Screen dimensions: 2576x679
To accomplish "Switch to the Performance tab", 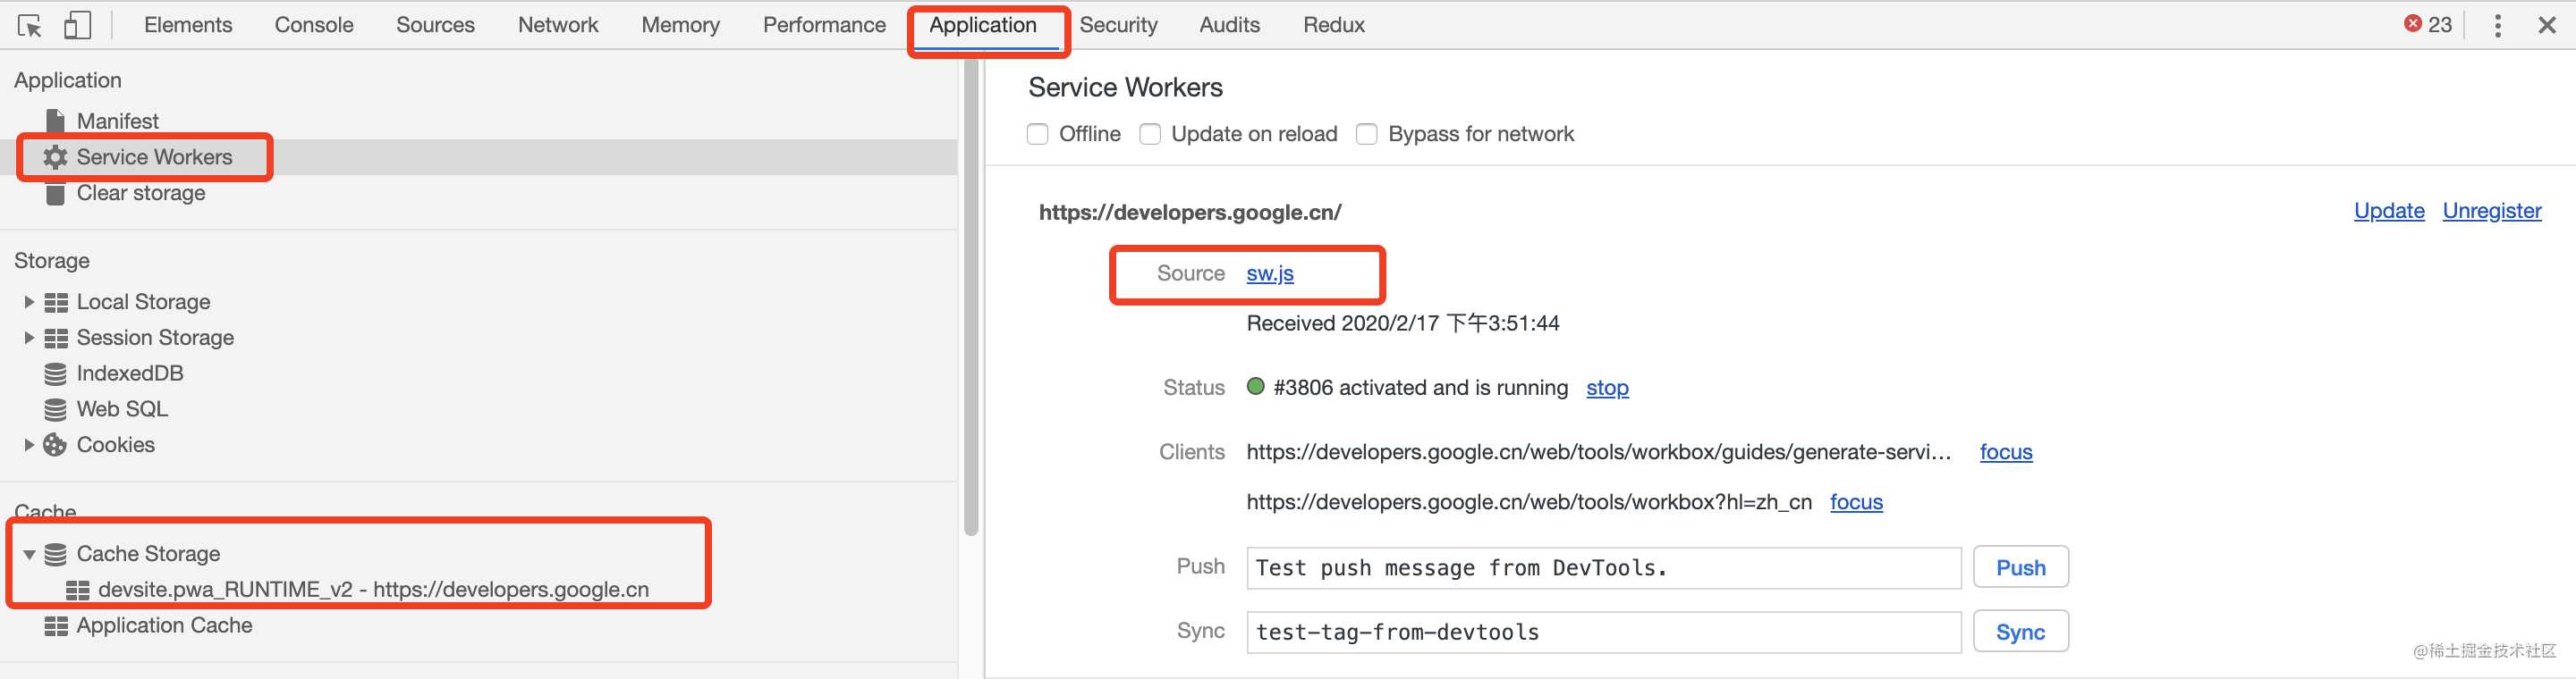I will point(824,25).
